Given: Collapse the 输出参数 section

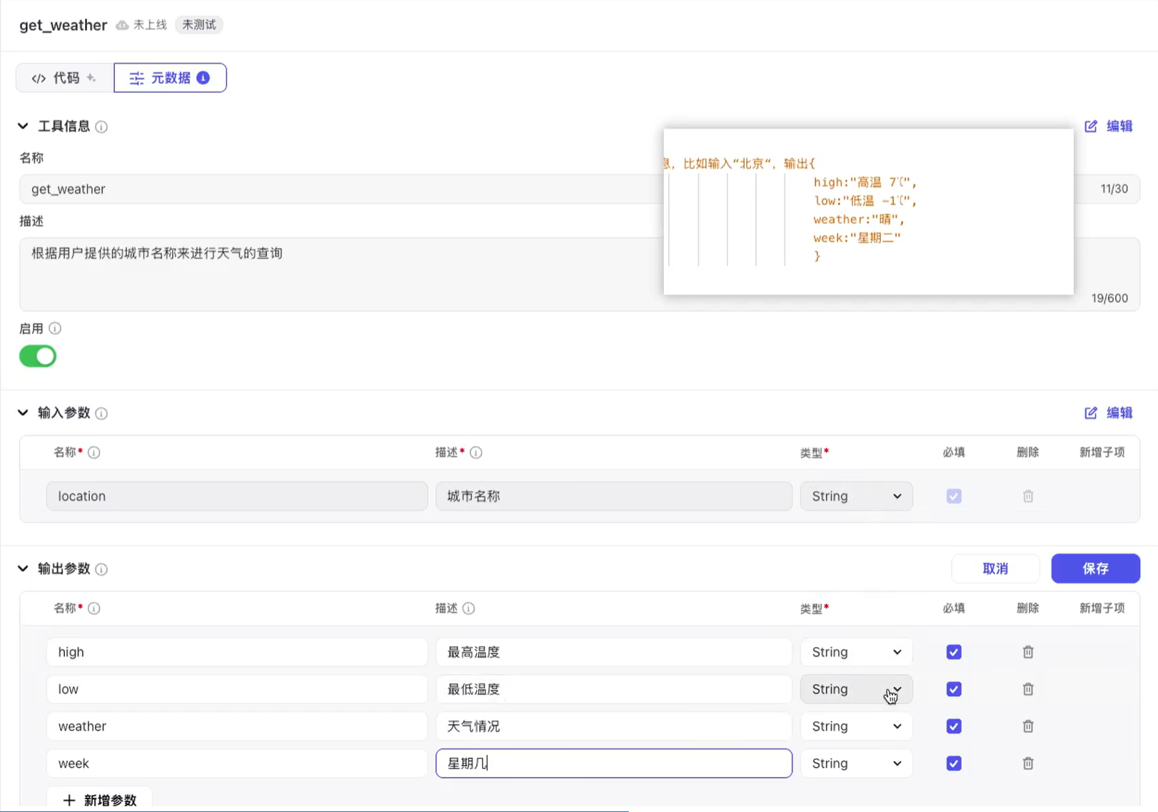Looking at the screenshot, I should 23,568.
